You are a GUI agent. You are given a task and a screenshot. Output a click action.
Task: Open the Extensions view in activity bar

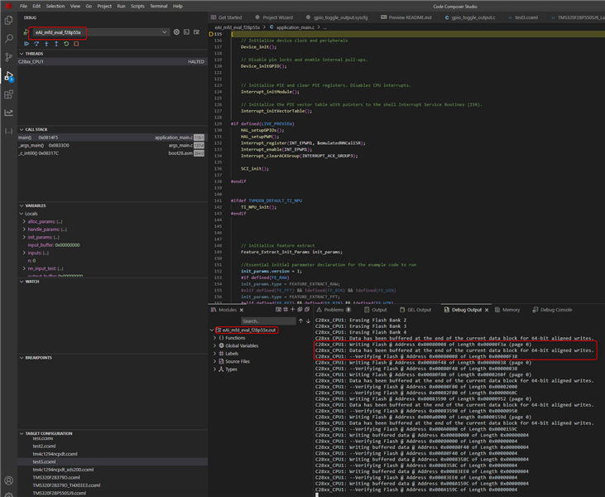click(8, 94)
